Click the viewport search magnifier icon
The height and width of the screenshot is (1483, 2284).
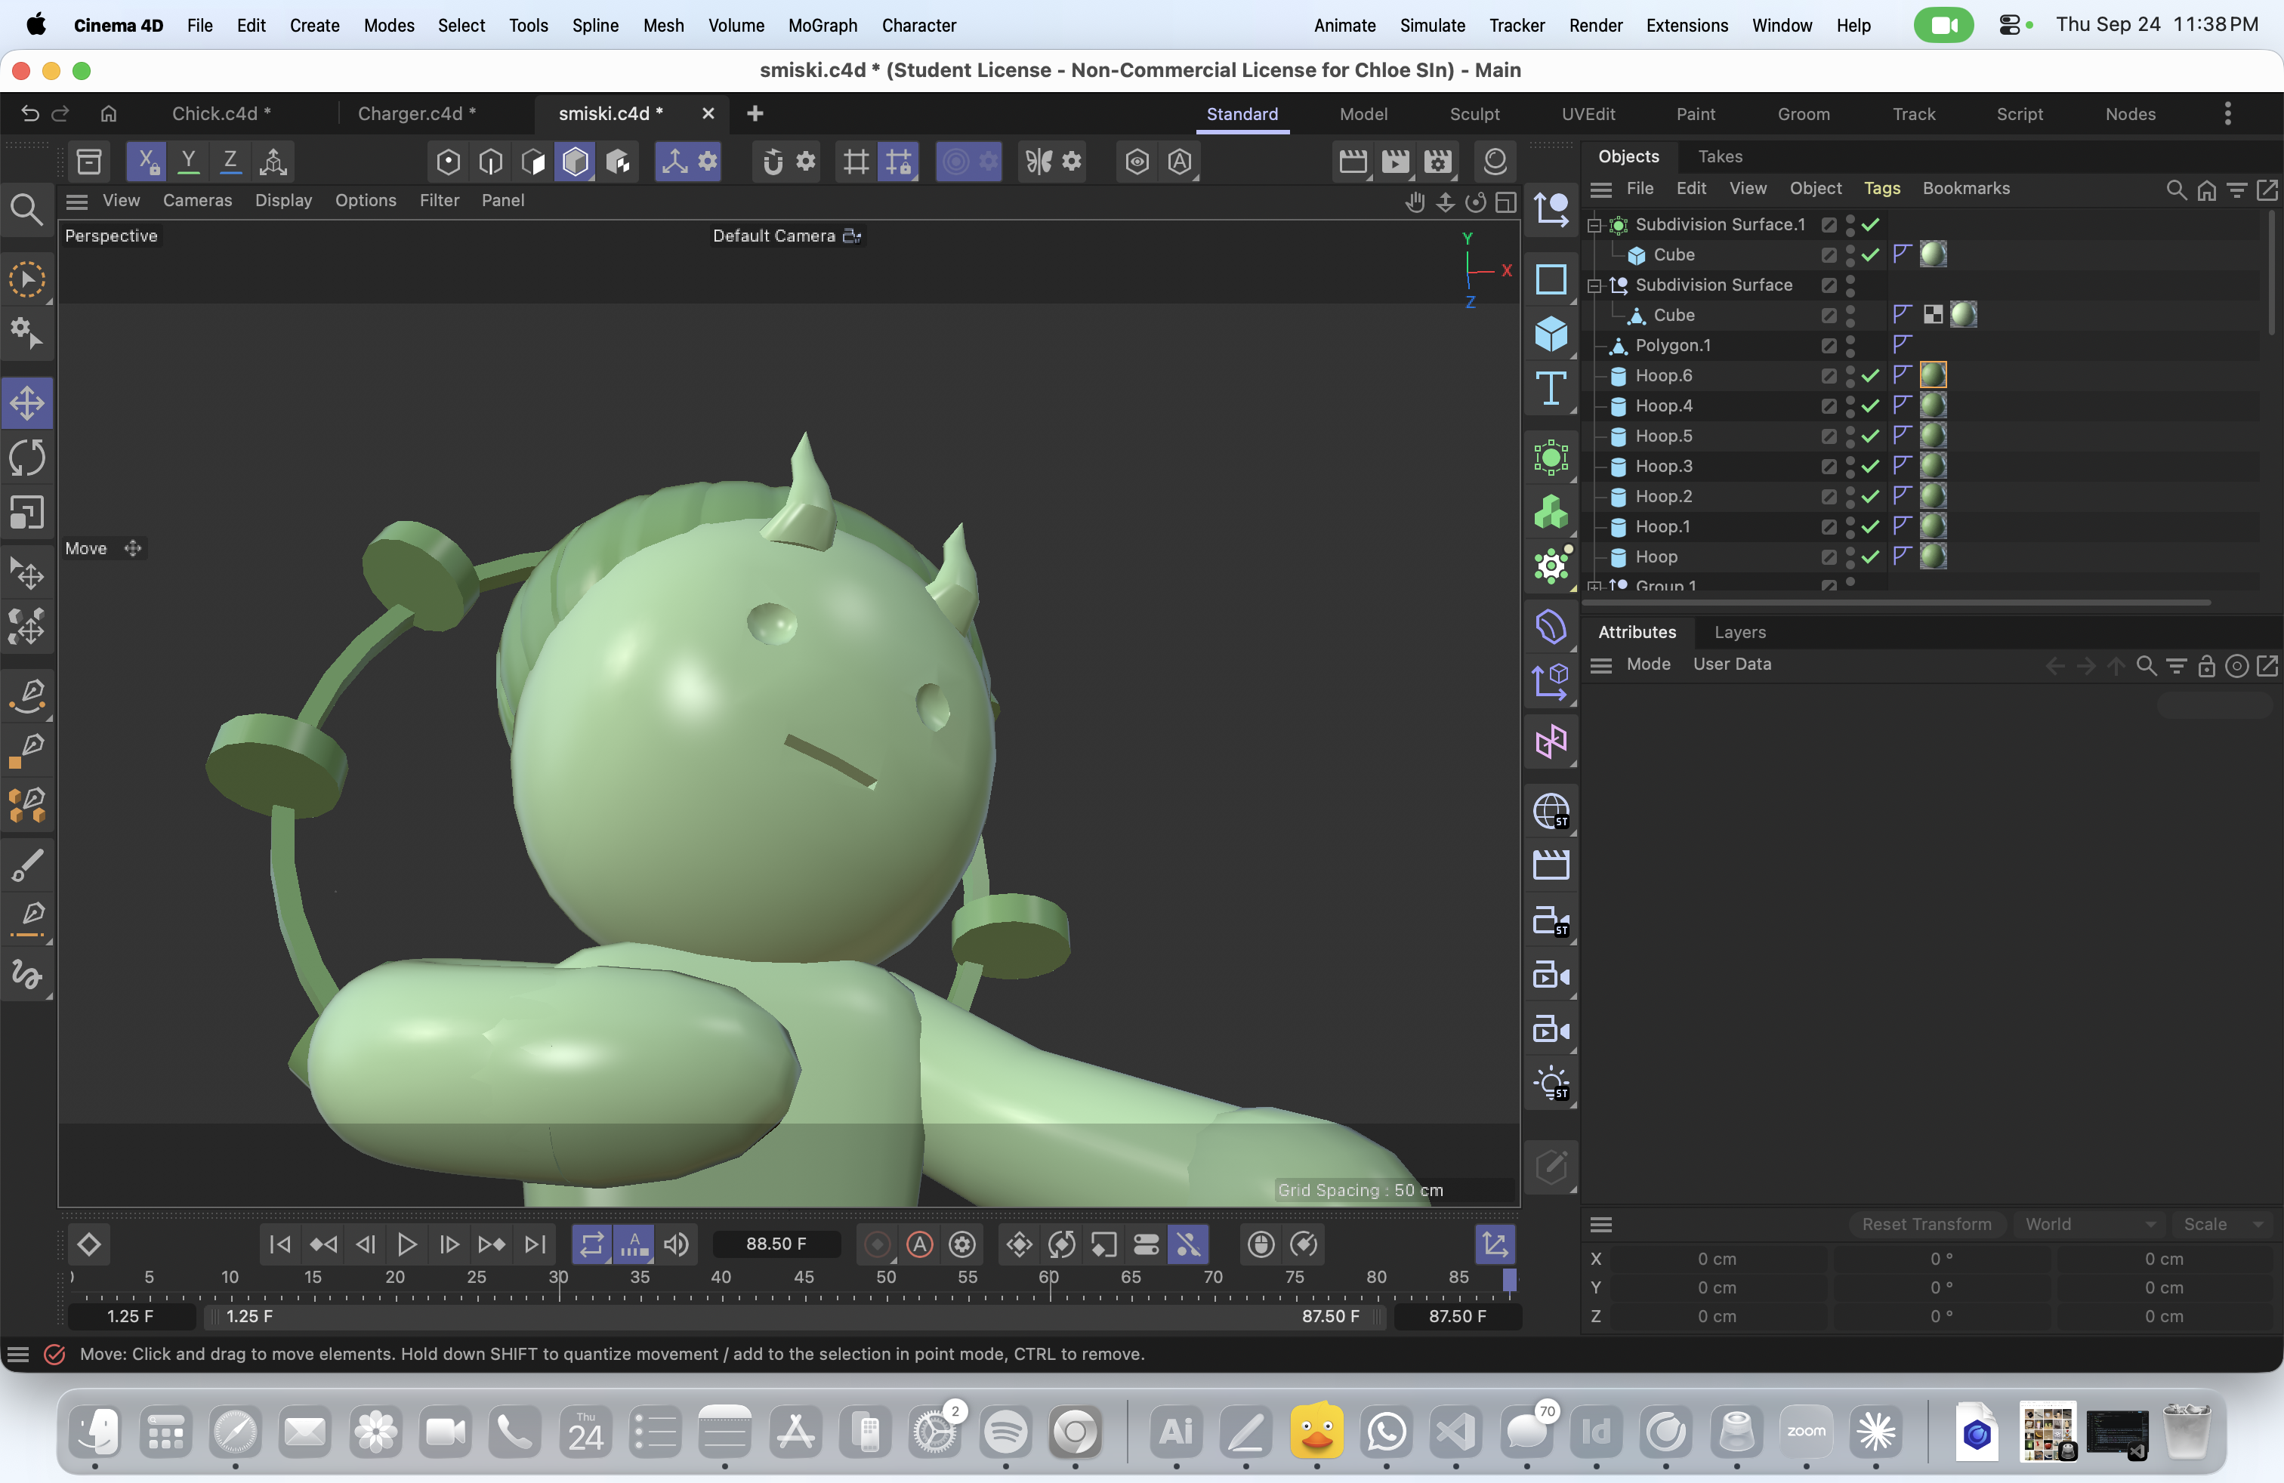point(26,208)
